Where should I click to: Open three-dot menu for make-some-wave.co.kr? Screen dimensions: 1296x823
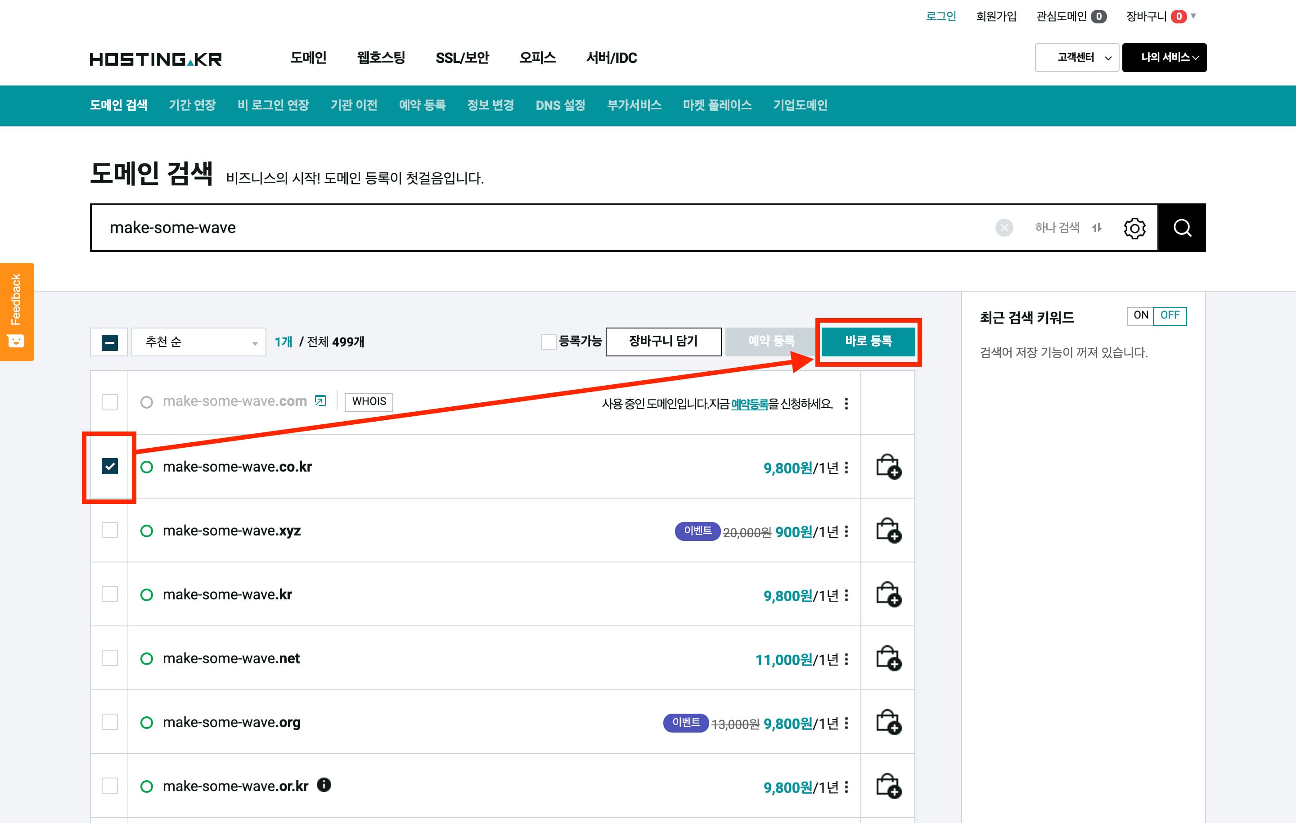pyautogui.click(x=846, y=467)
